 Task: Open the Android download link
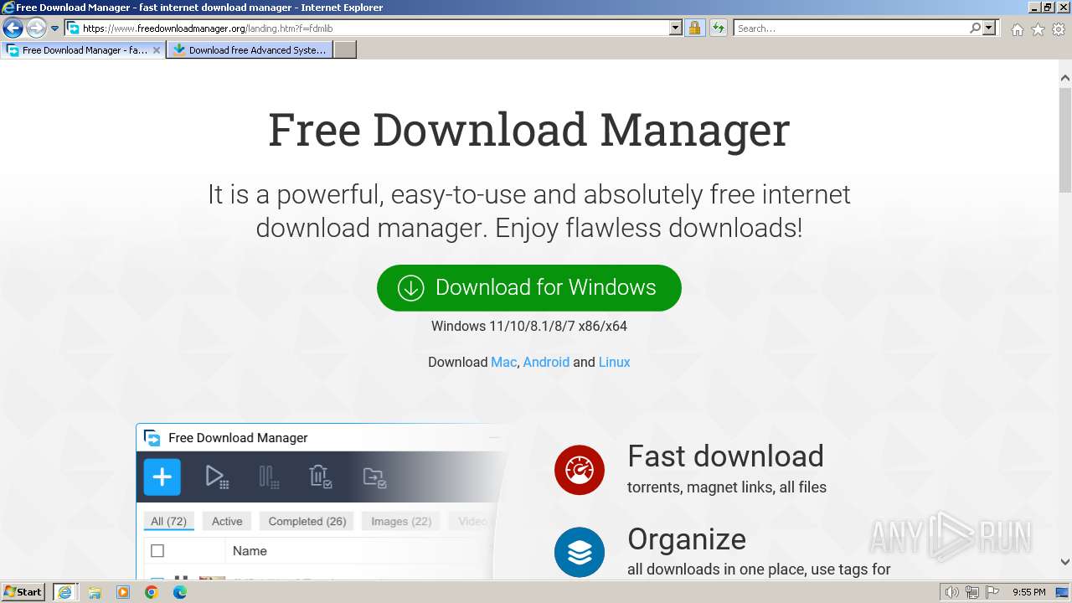click(546, 362)
